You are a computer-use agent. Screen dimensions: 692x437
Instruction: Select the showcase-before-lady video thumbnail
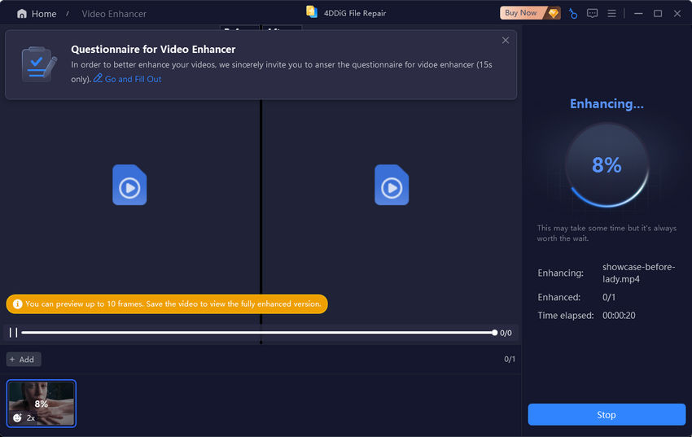(x=42, y=404)
